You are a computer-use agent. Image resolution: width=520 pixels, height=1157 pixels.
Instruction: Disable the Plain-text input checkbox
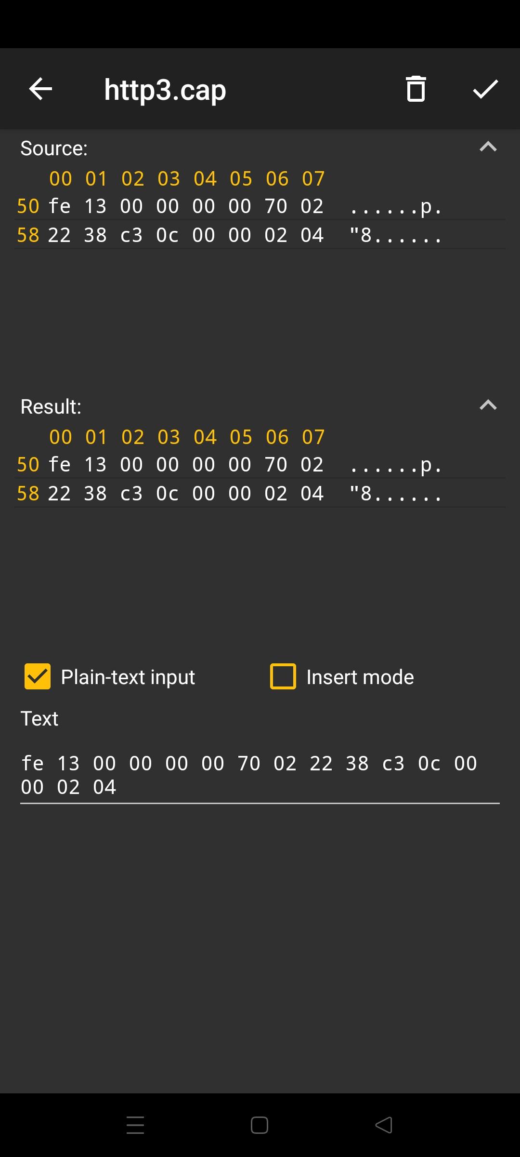pyautogui.click(x=38, y=676)
